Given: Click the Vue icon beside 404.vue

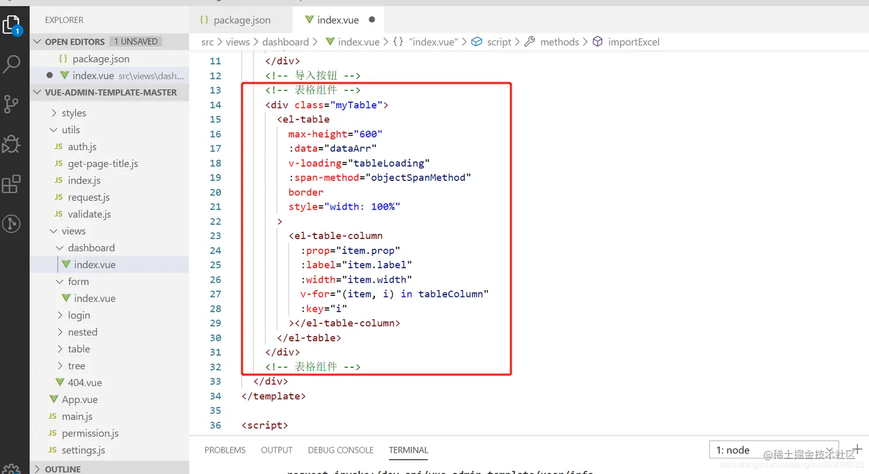Looking at the screenshot, I should pos(60,383).
